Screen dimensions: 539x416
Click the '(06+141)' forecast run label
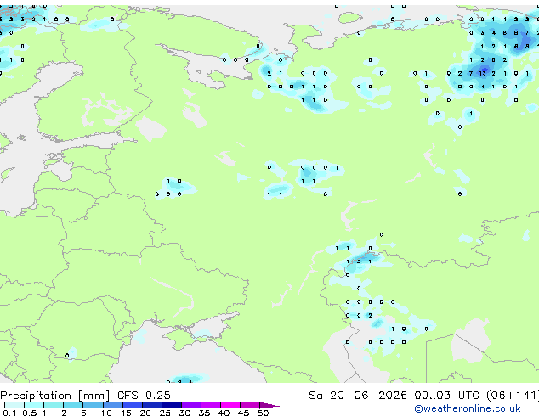pos(513,396)
